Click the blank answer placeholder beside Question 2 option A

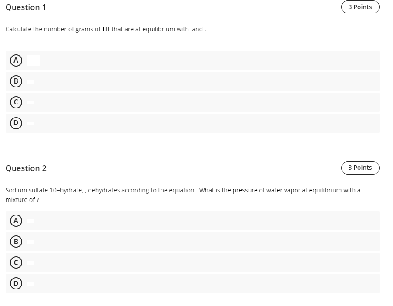pos(30,221)
